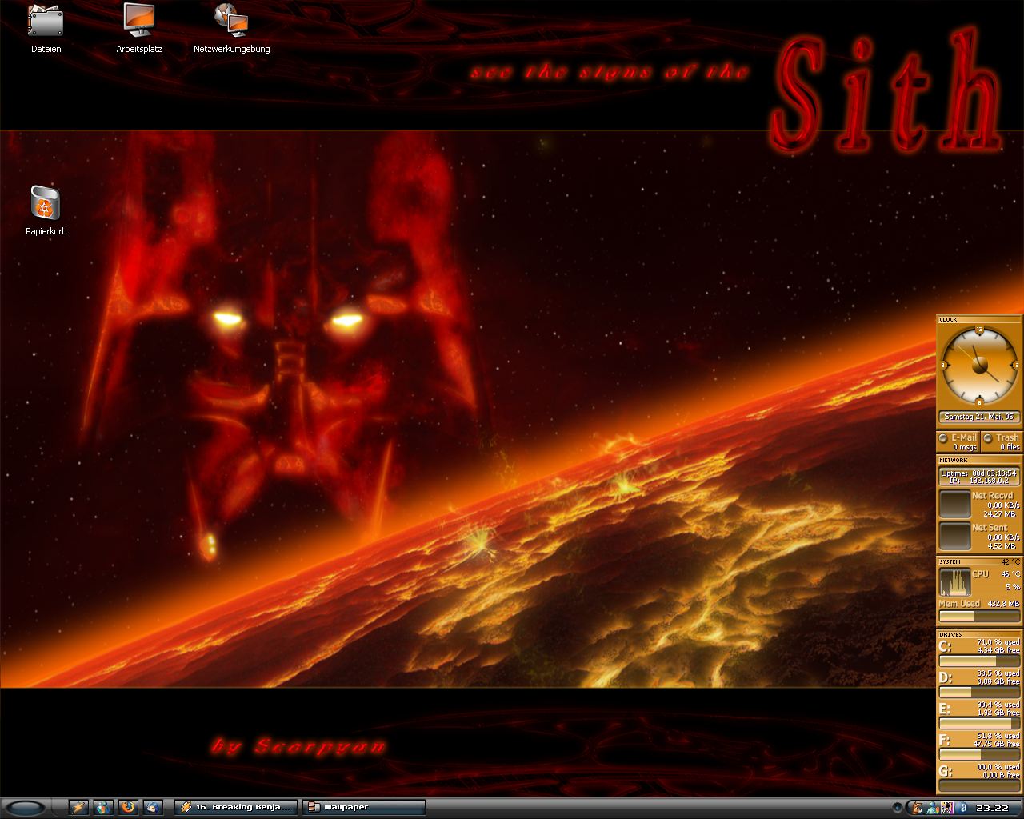Expand hidden tray icons with the arrow
The width and height of the screenshot is (1024, 819).
point(898,808)
